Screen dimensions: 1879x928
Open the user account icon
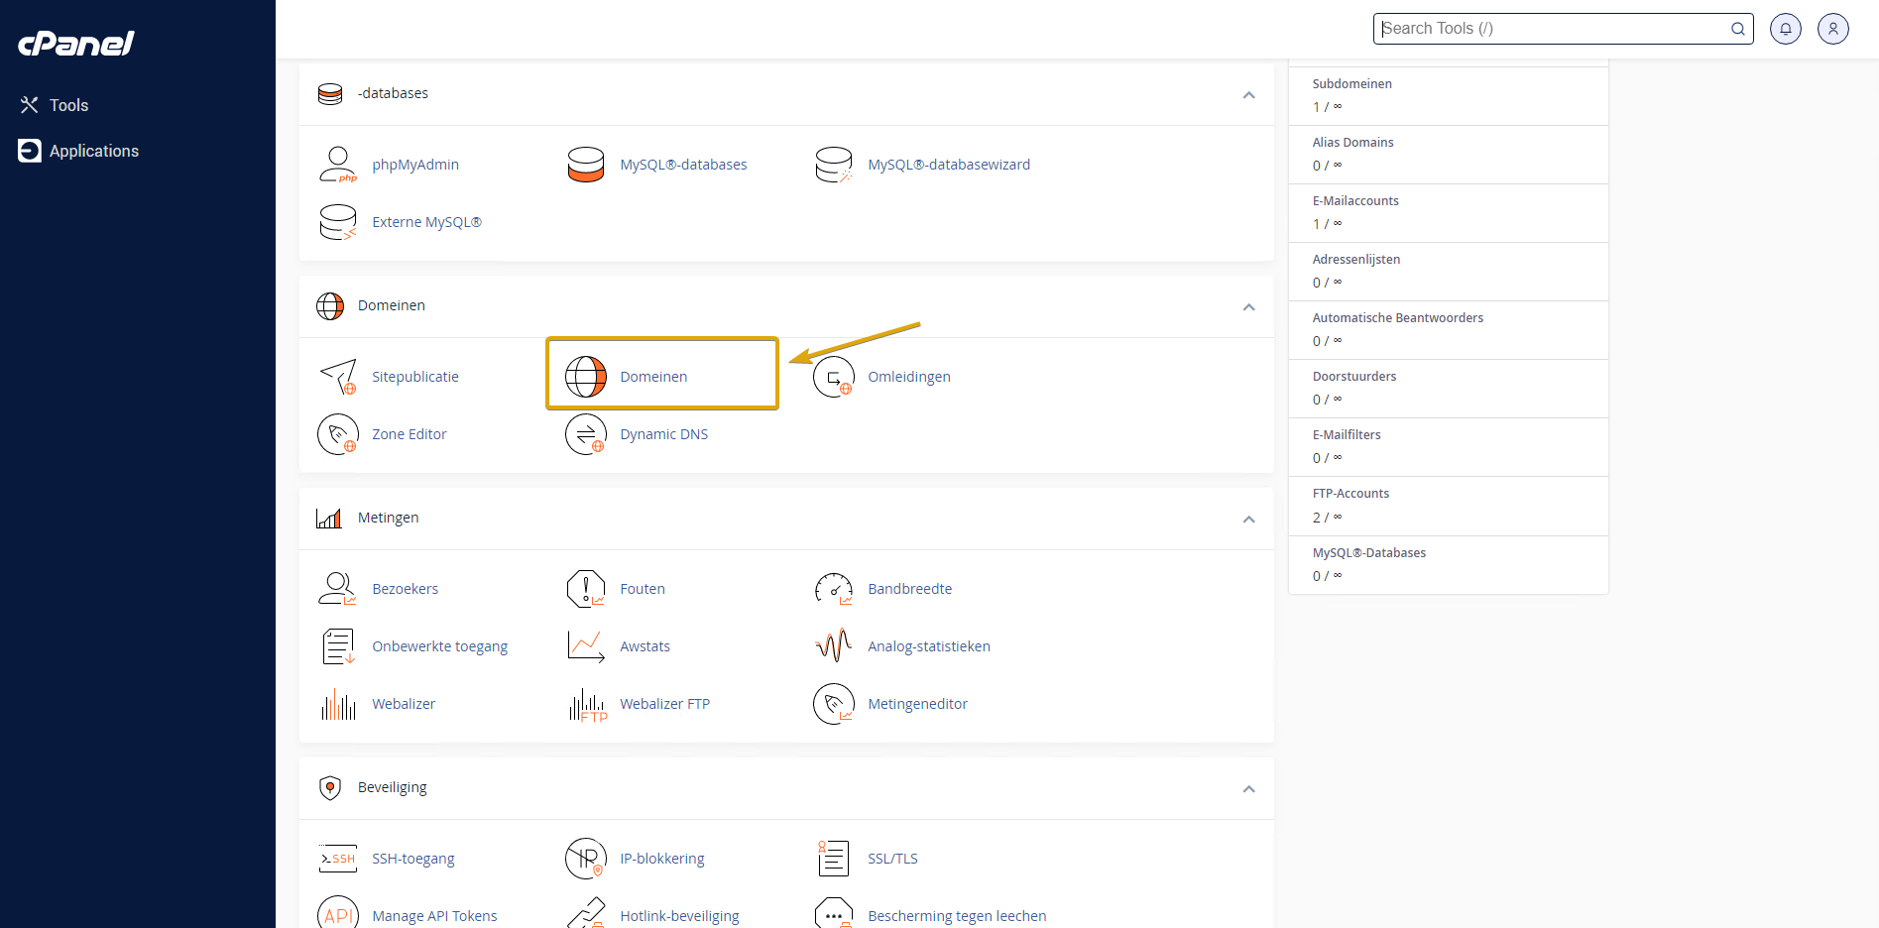click(x=1833, y=29)
